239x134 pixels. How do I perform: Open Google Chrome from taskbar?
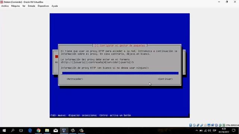[x=38, y=130]
